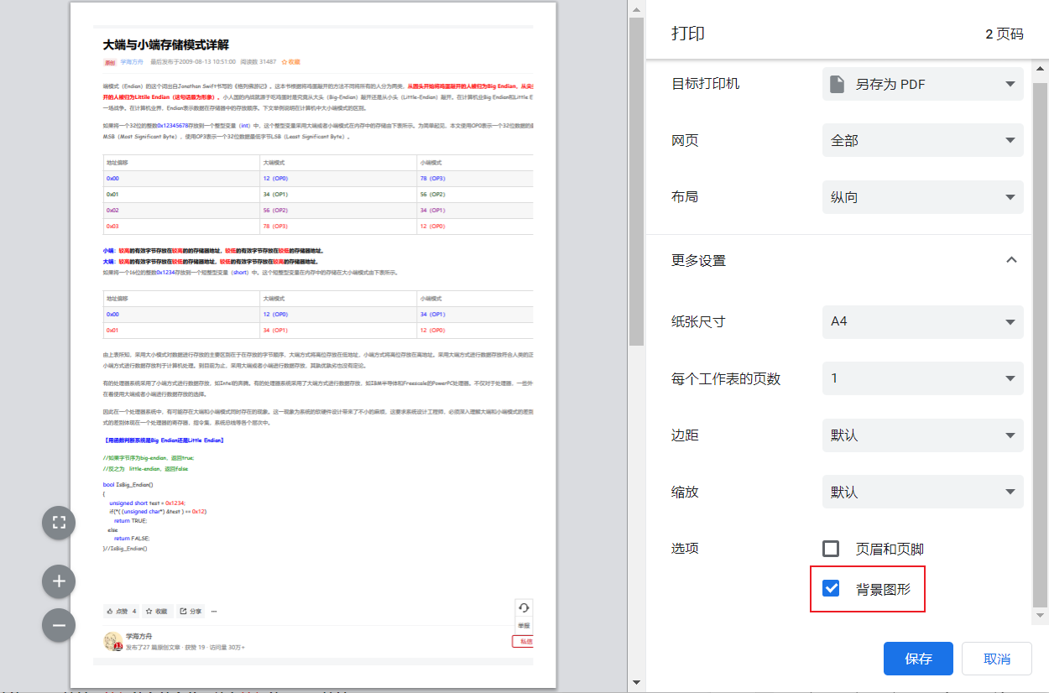Uncheck the 背景图形 option
Screen dimensions: 1049x693
[x=831, y=588]
